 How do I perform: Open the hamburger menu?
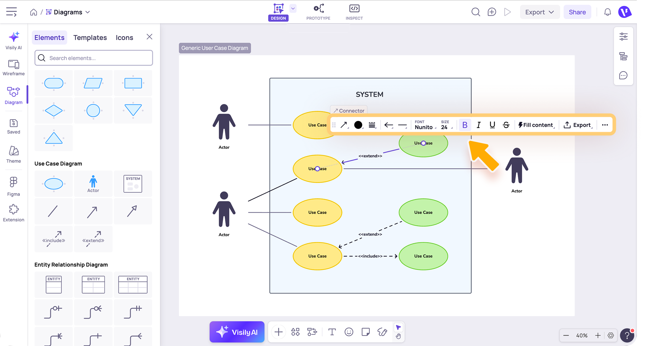11,12
